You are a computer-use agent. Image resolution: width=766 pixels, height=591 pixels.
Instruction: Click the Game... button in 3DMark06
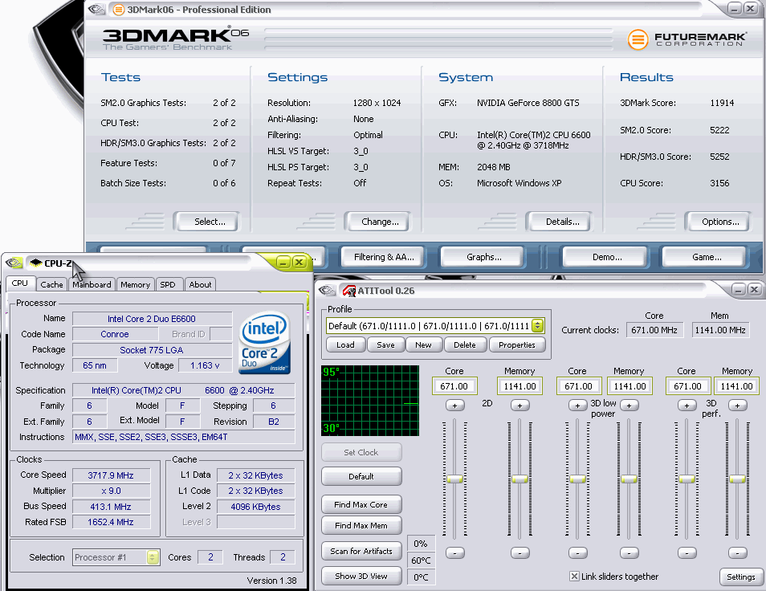(706, 257)
